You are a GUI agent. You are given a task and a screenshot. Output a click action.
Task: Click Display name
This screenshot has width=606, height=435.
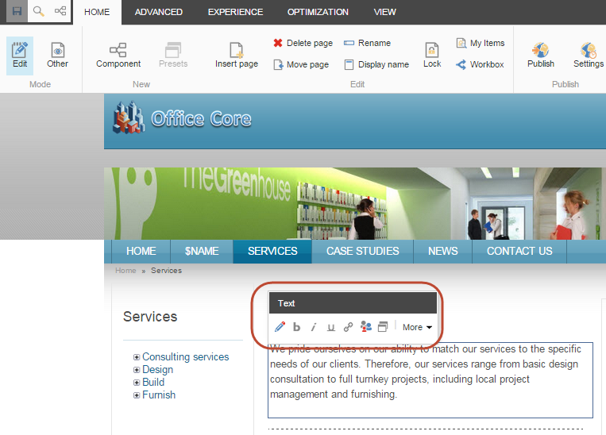coord(376,64)
